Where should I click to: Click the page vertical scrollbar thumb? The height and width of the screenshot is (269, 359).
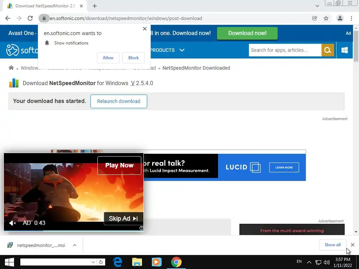pyautogui.click(x=356, y=47)
